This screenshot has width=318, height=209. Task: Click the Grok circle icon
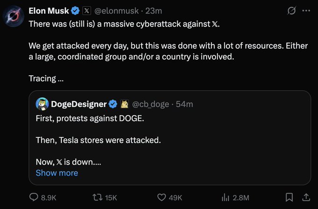point(292,10)
